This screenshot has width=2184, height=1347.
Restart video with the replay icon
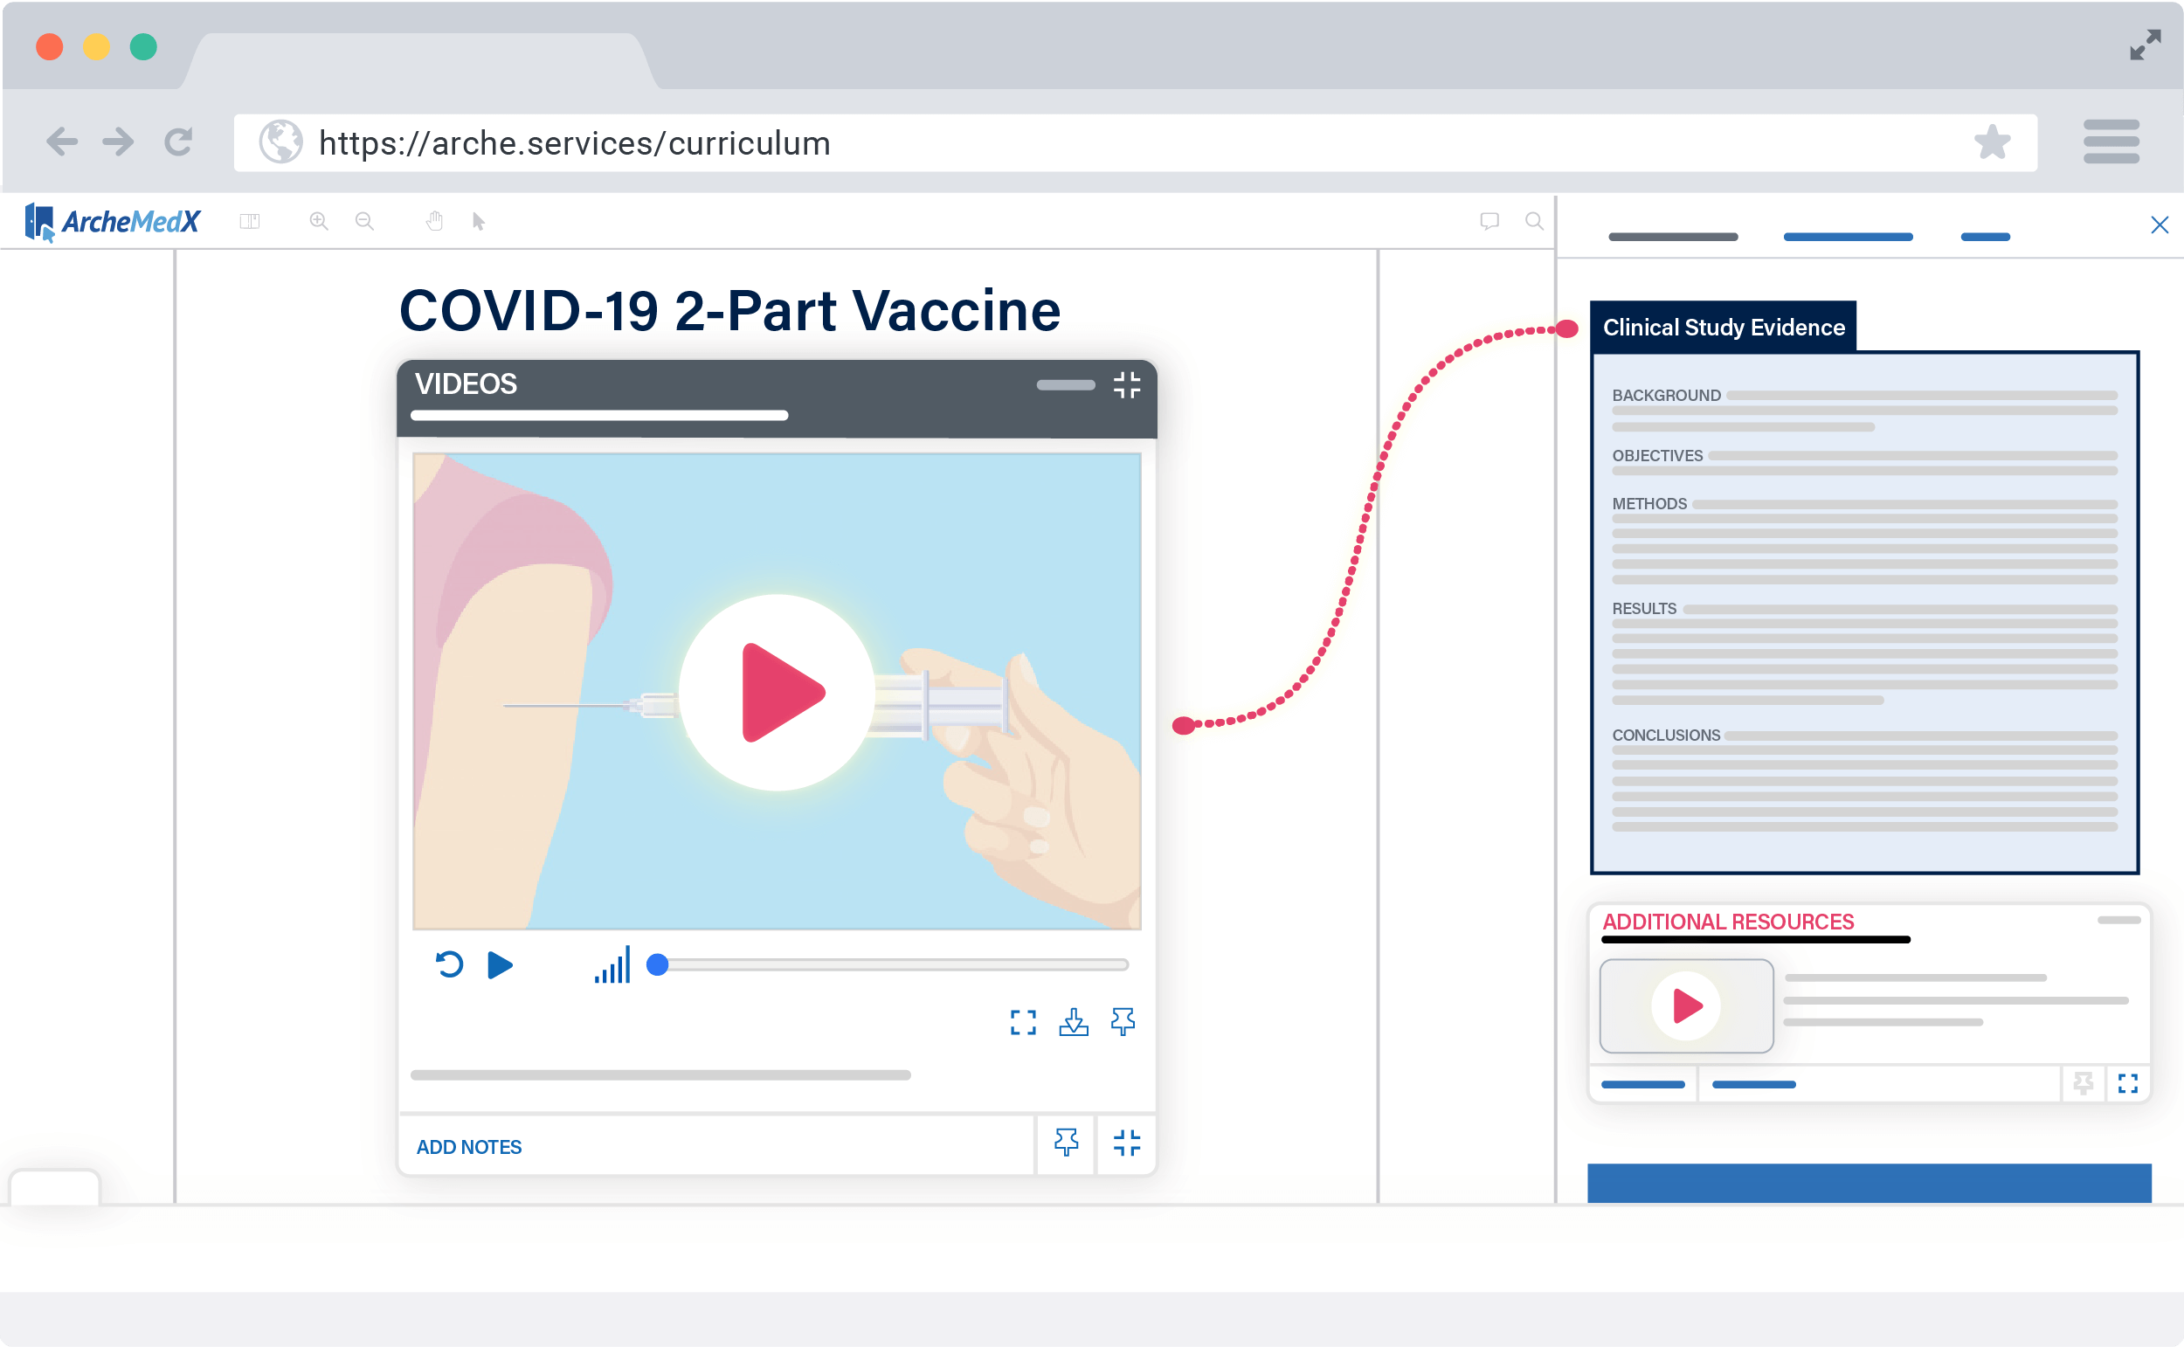449,964
